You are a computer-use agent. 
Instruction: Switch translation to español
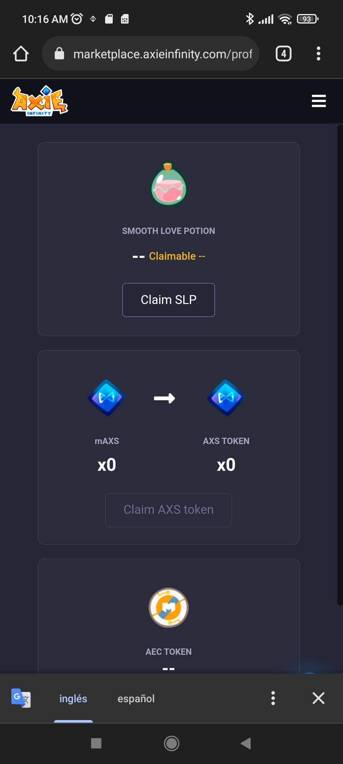tap(136, 699)
